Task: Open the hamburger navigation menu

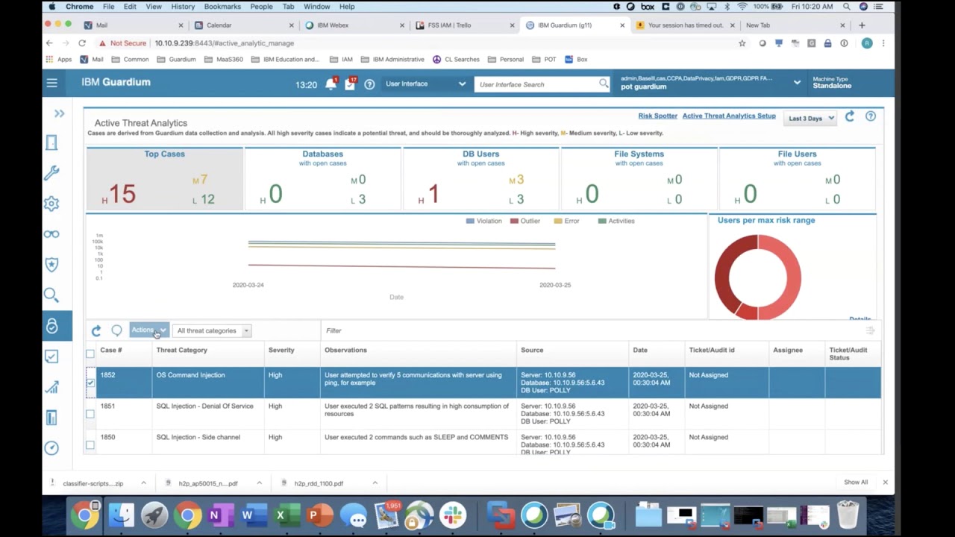Action: 51,83
